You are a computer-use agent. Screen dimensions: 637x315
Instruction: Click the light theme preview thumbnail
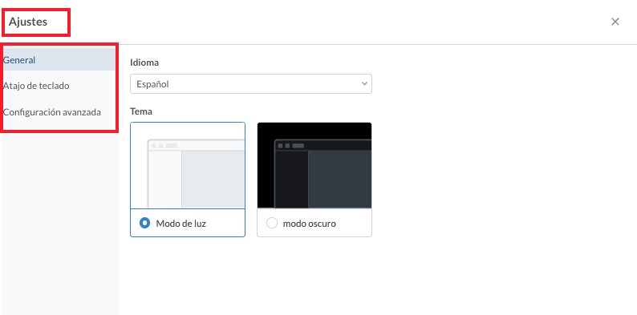188,166
